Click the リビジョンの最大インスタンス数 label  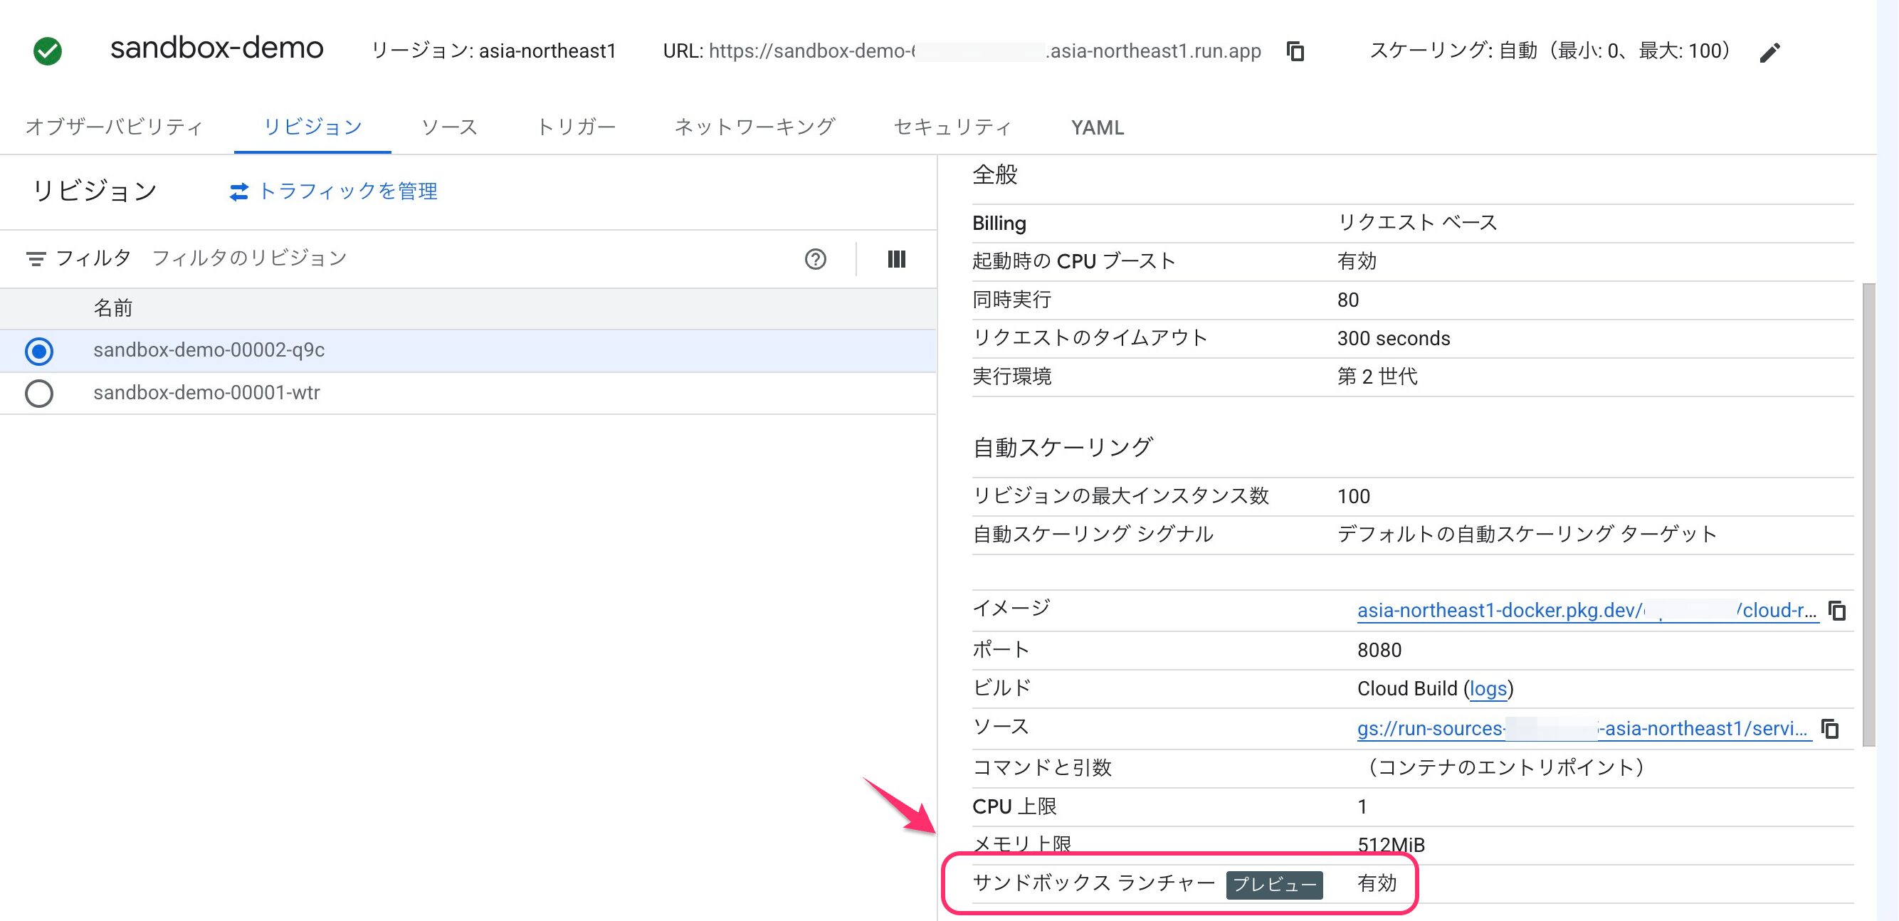coord(1120,496)
